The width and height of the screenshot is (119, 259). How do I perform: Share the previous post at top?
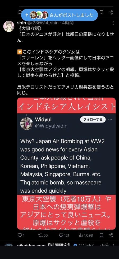tap(111, 12)
